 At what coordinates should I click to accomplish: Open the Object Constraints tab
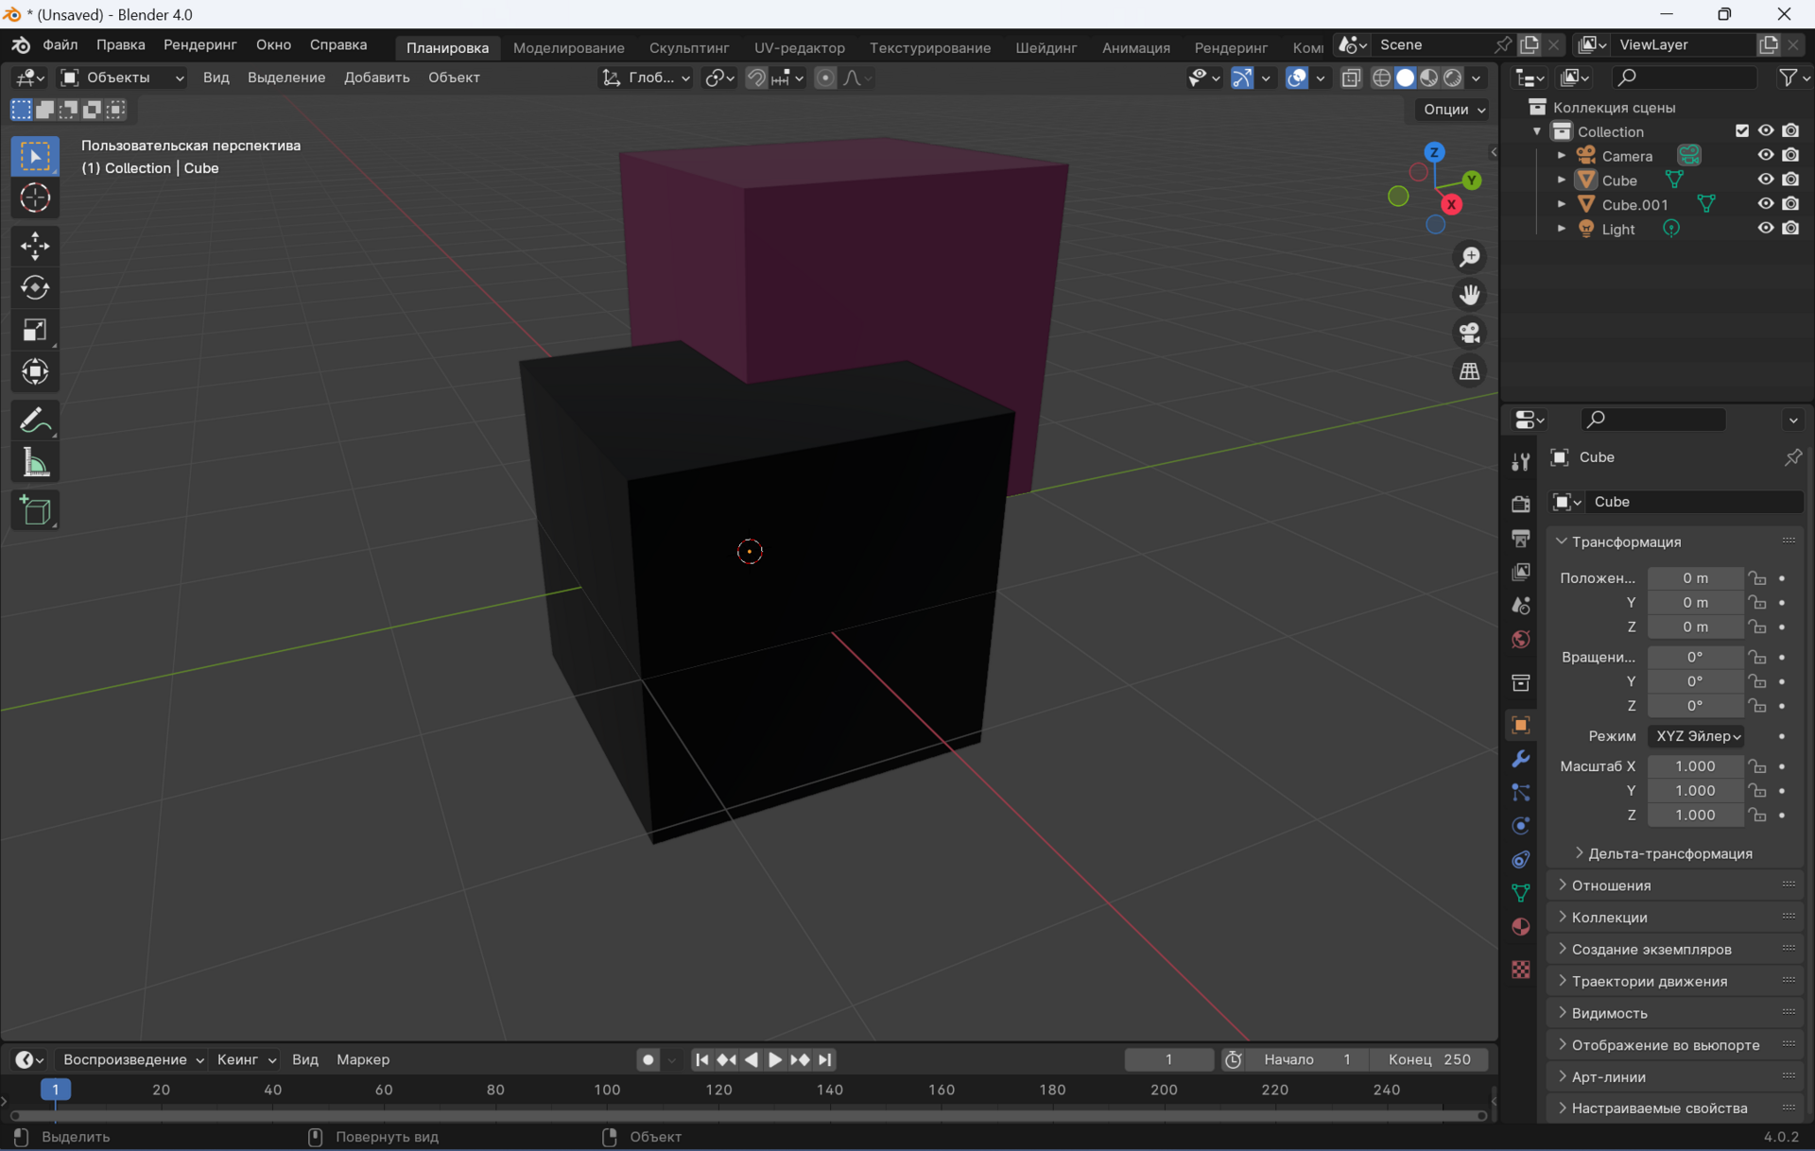[1520, 860]
